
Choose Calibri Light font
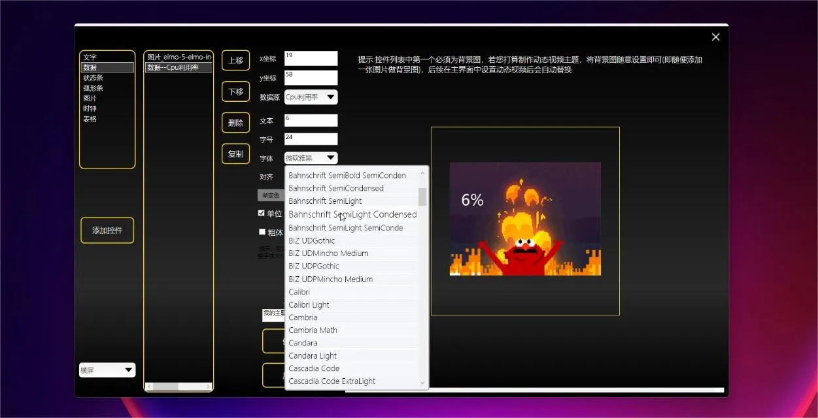(352, 304)
